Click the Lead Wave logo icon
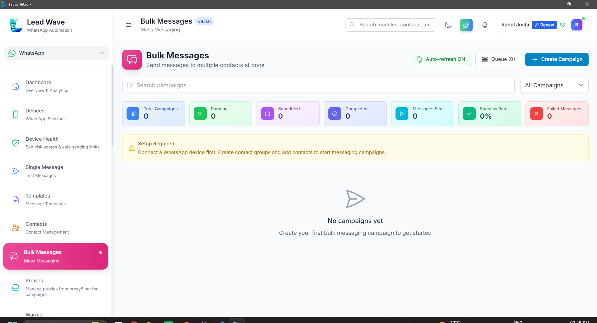Screen dimensions: 597x323 point(16,25)
